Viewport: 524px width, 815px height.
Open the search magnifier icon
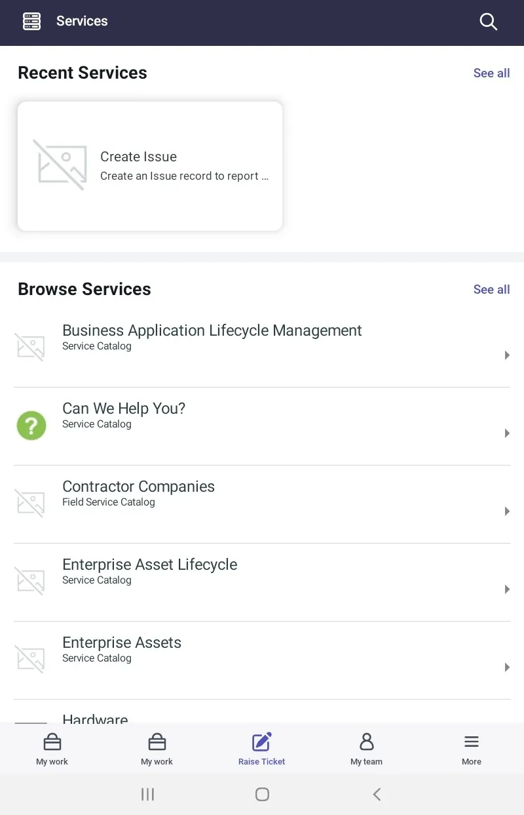click(489, 22)
